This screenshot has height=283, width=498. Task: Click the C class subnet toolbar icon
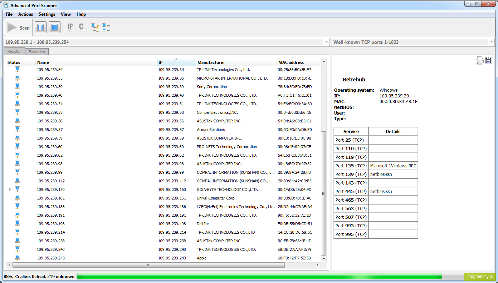click(81, 27)
